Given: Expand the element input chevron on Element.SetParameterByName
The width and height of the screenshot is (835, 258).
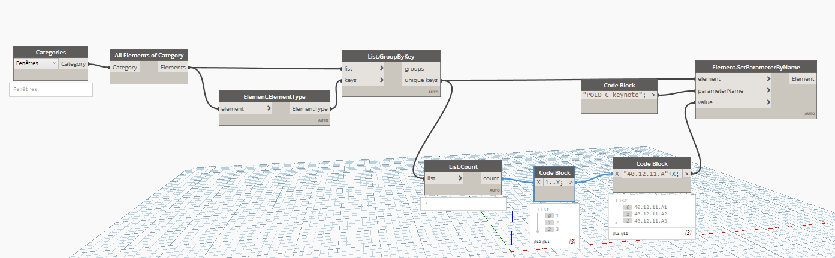Looking at the screenshot, I should click(768, 78).
